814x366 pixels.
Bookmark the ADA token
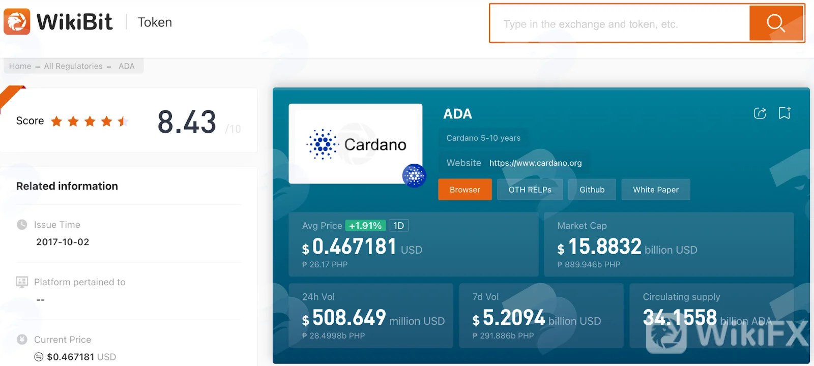click(x=784, y=113)
